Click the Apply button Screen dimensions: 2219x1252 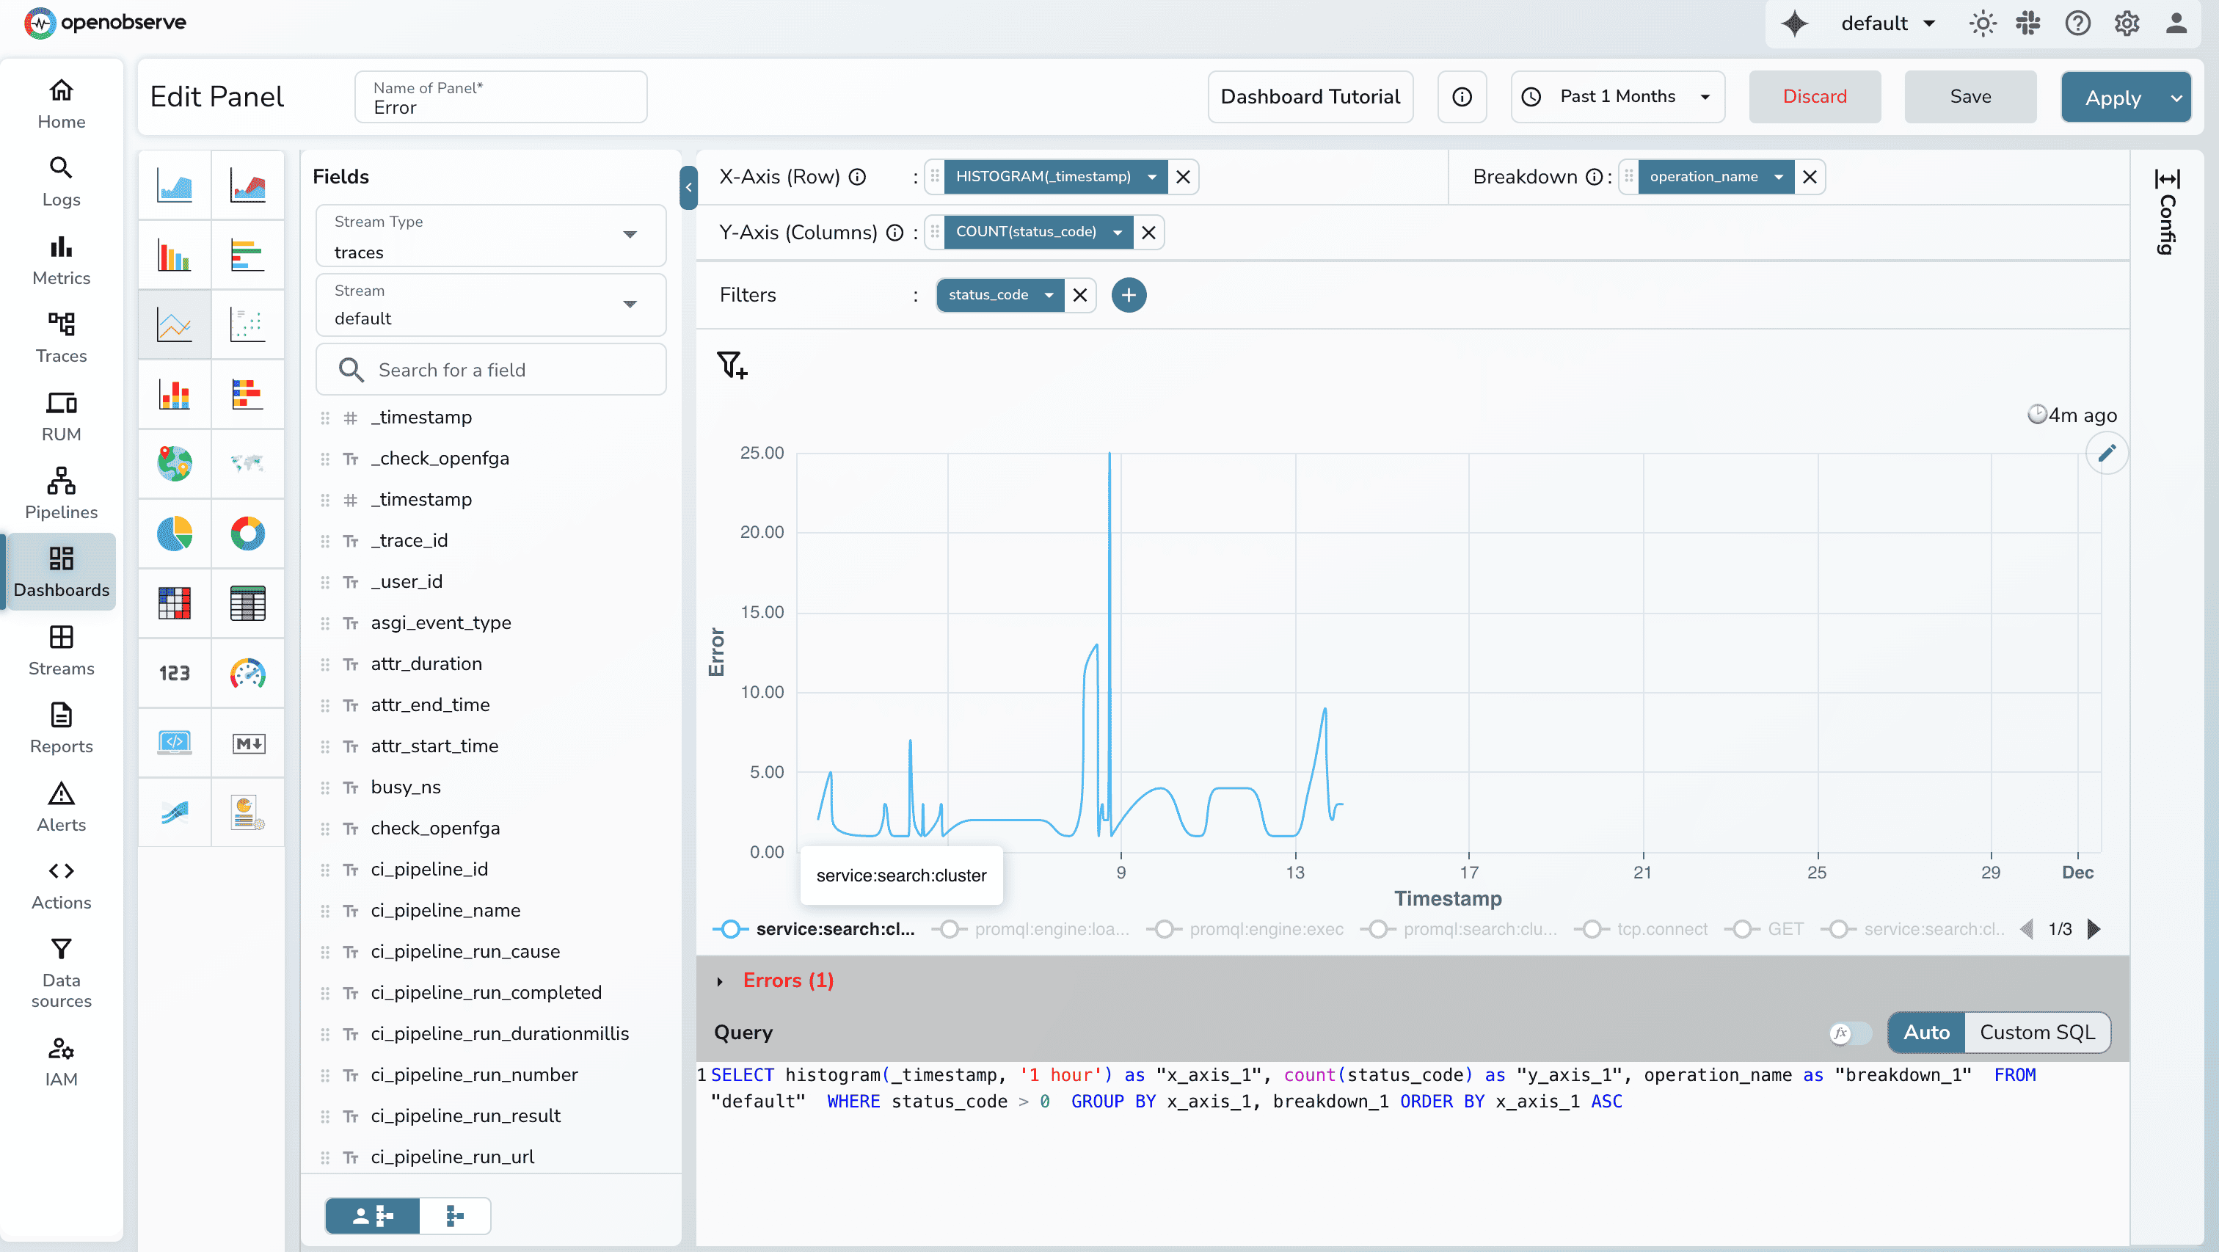pos(2112,97)
